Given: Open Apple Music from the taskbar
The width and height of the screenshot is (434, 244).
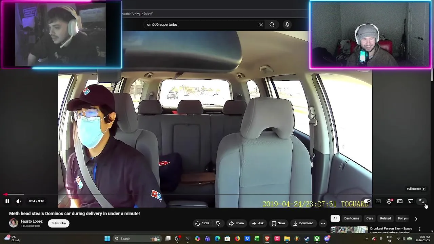Looking at the screenshot, I should [277, 239].
